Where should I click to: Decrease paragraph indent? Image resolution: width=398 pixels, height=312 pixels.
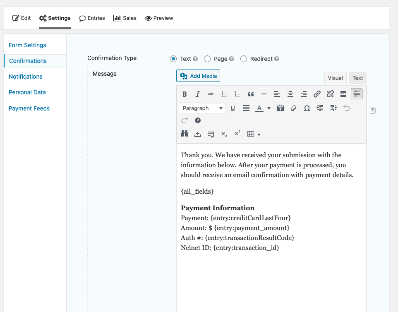tap(320, 108)
